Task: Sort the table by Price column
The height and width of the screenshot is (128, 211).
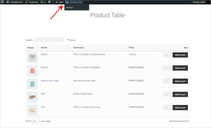Action: coord(153,48)
